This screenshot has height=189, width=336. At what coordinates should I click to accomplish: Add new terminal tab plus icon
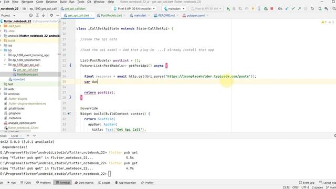[x=28, y=135]
